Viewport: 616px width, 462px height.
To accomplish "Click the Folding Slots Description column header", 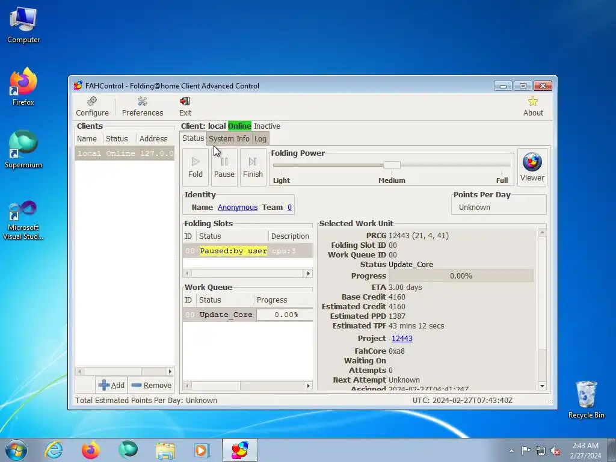I will click(291, 236).
